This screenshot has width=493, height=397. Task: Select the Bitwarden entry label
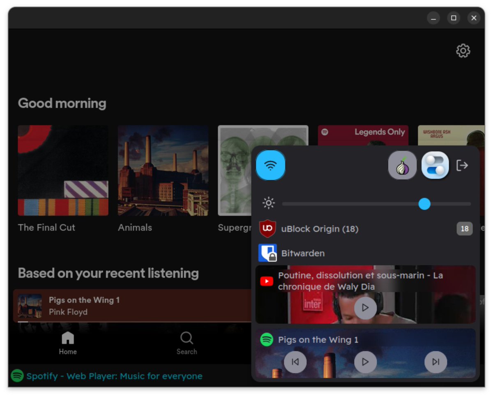(303, 253)
